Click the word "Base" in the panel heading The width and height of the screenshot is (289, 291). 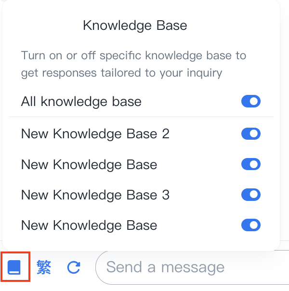[172, 26]
